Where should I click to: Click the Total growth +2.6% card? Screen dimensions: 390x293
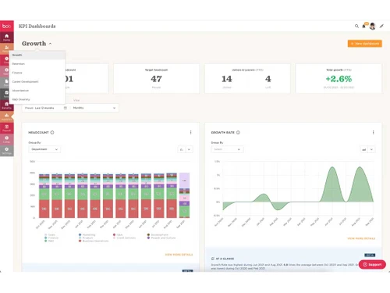[339, 79]
